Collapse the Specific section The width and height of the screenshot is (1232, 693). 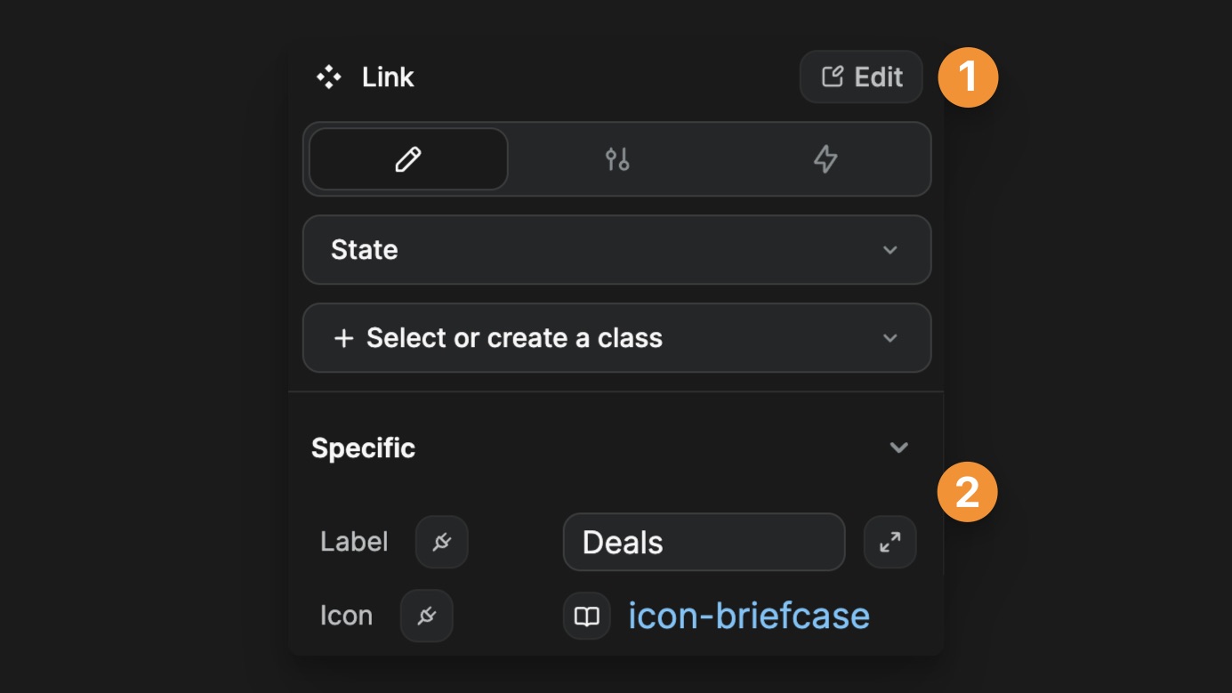898,447
